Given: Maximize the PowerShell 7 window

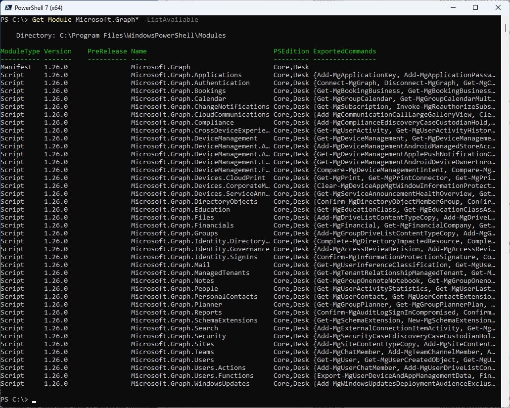Looking at the screenshot, I should tap(475, 7).
